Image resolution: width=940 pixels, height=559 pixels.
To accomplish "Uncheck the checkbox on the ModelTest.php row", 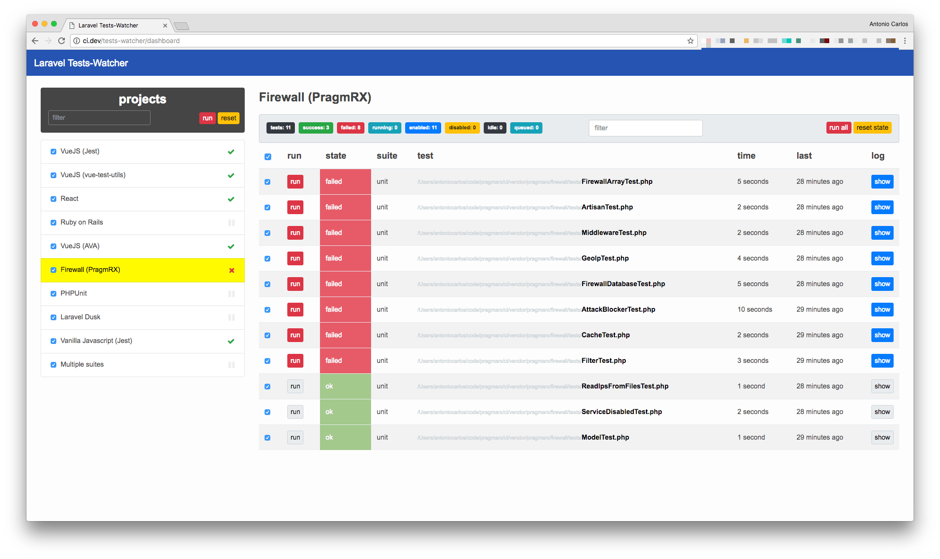I will tap(268, 437).
